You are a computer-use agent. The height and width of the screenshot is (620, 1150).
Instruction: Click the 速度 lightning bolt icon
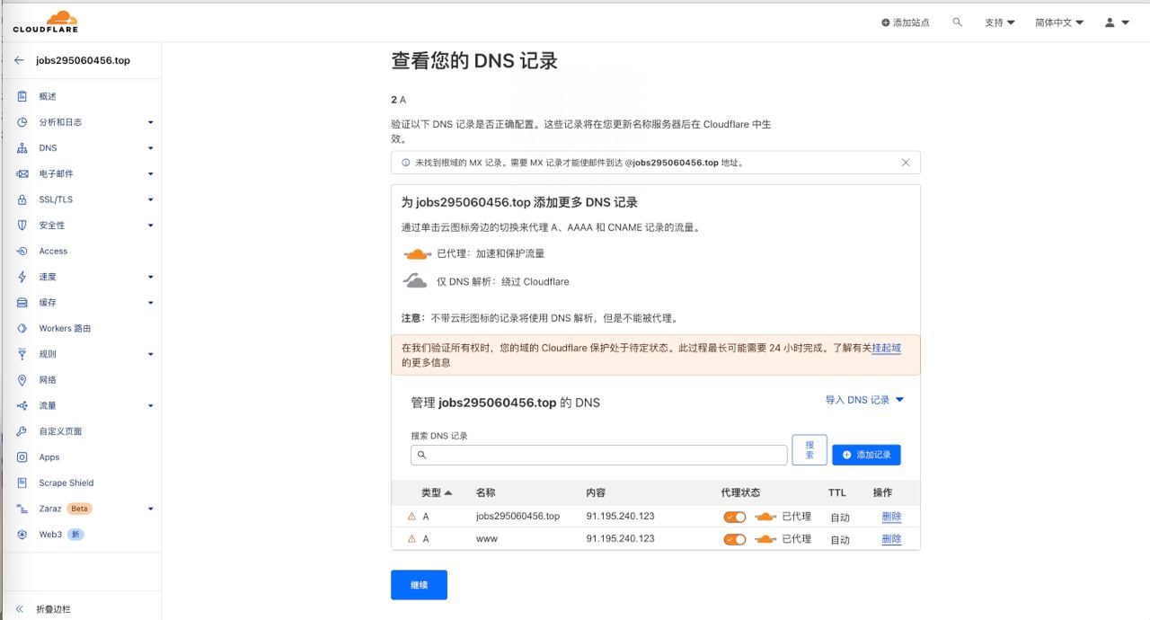coord(22,277)
